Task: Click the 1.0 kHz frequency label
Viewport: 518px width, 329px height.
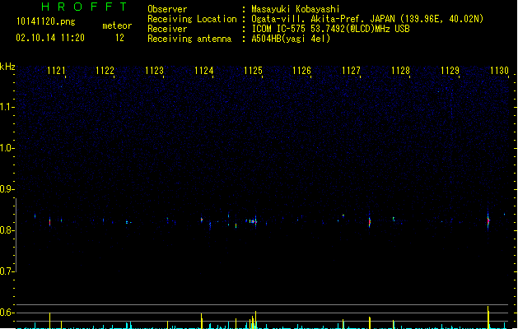Action: pyautogui.click(x=7, y=148)
